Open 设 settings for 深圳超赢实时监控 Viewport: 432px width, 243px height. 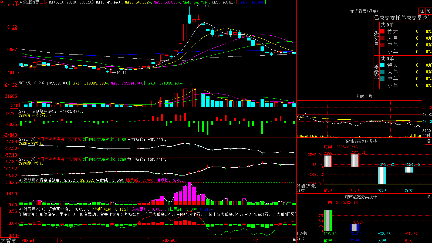pos(428,141)
